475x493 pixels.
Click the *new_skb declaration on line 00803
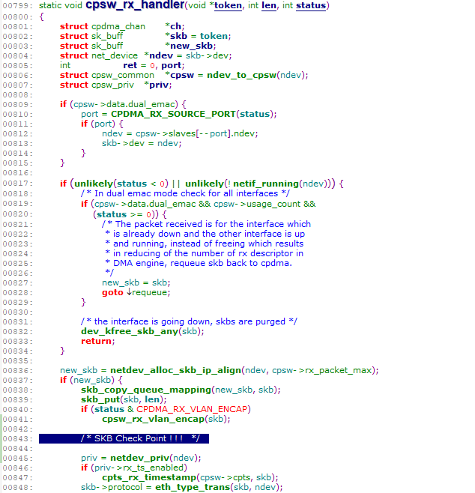(x=191, y=46)
